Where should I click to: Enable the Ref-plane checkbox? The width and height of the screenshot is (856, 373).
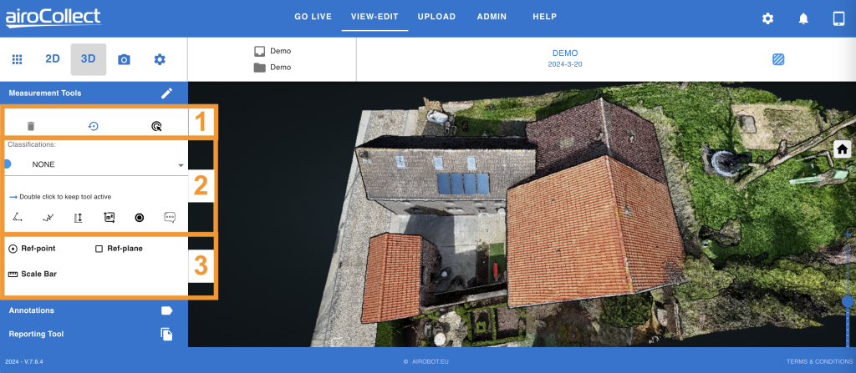tap(99, 249)
